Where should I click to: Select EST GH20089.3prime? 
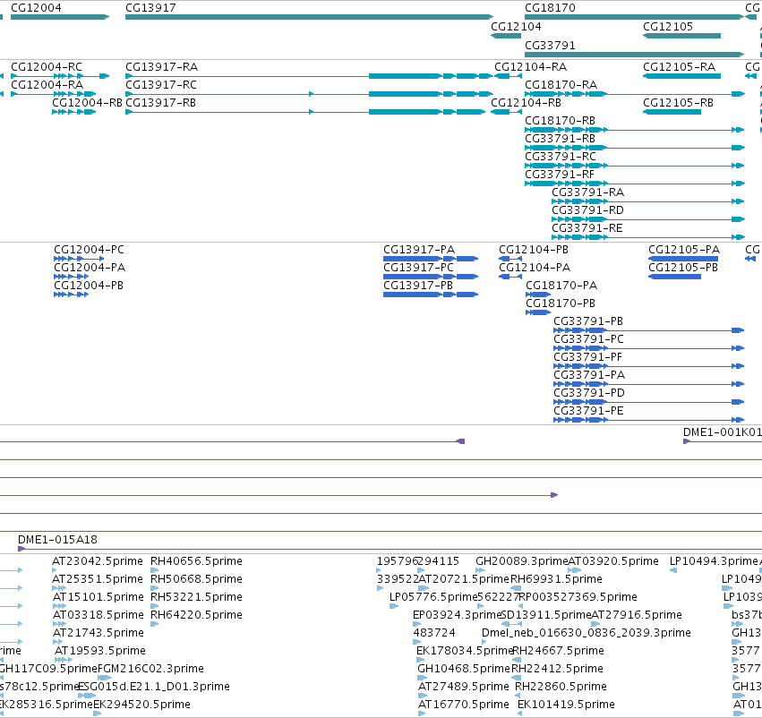[x=521, y=561]
